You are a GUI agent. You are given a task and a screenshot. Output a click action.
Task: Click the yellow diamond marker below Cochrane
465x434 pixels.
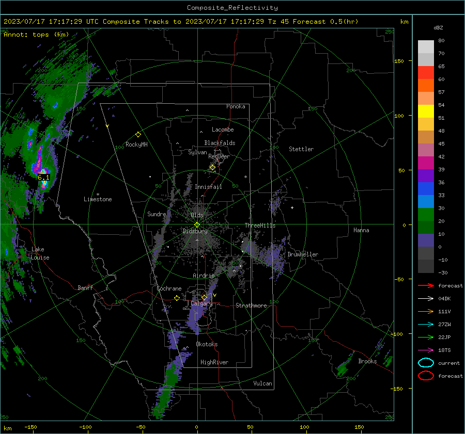[x=177, y=298]
